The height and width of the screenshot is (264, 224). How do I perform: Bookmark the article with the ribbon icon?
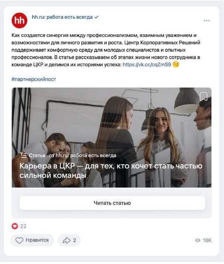tap(203, 97)
